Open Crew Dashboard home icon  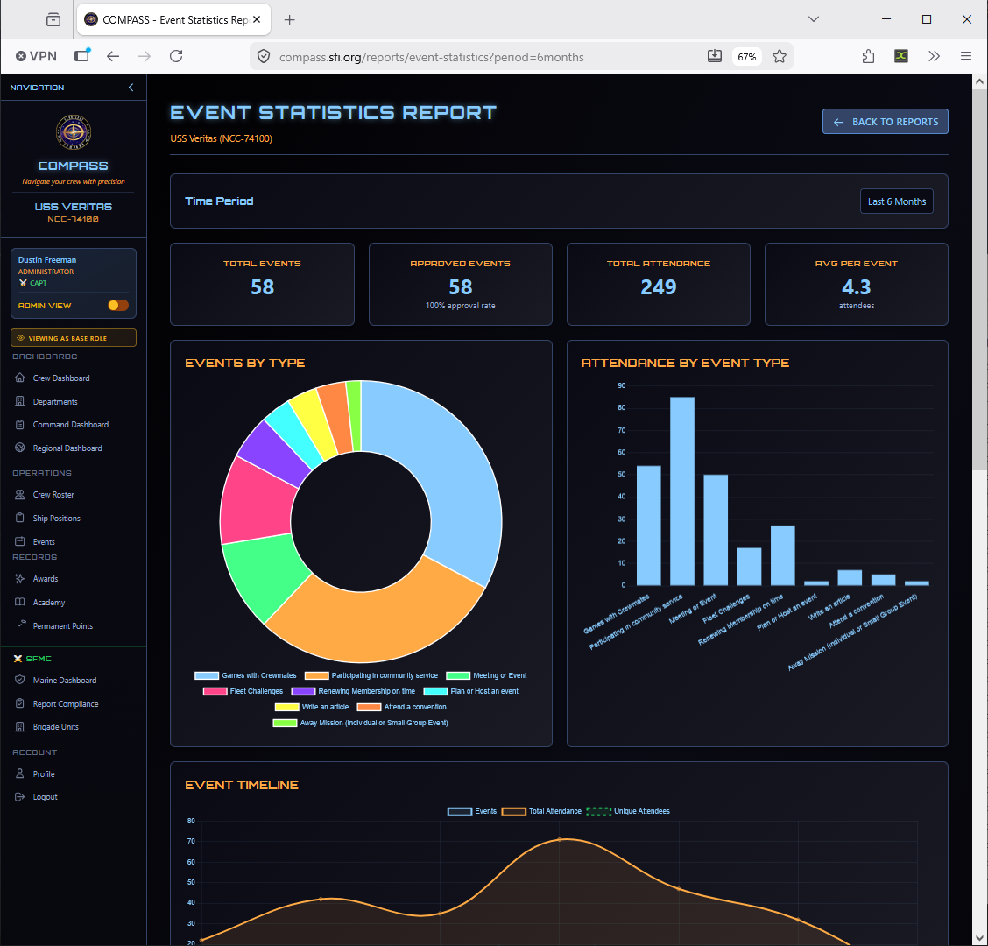click(20, 378)
